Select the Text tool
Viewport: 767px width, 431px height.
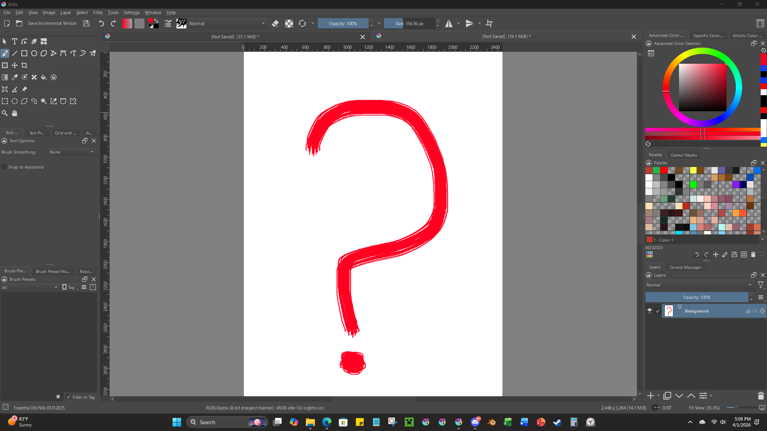(x=14, y=41)
